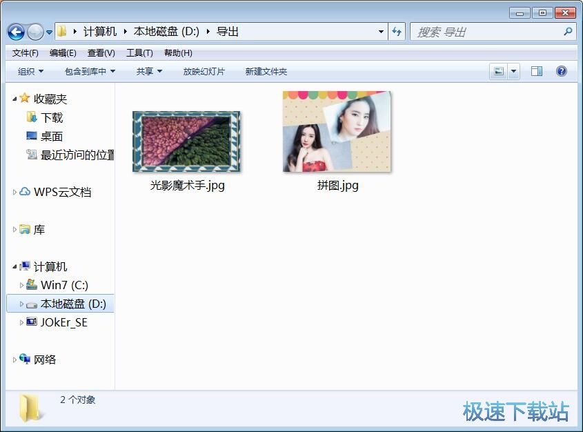The height and width of the screenshot is (432, 583).
Task: Select 网络 in navigation pane
Action: coord(45,360)
